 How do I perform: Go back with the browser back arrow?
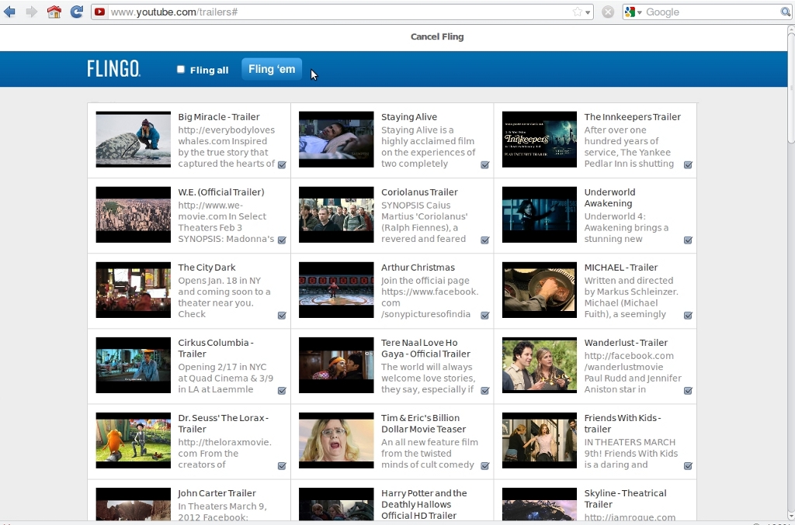[9, 12]
